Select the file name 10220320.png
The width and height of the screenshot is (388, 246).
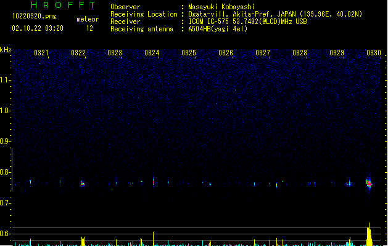(x=35, y=16)
